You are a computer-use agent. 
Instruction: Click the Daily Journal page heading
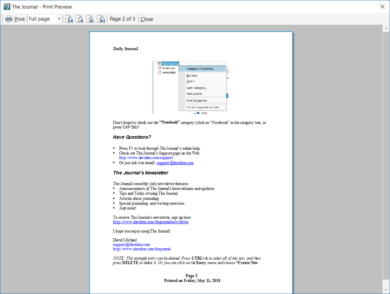(126, 49)
